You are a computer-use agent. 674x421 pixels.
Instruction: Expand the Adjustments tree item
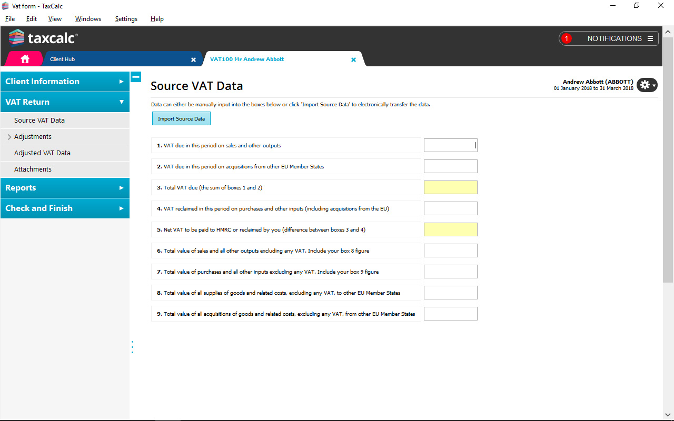tap(9, 137)
